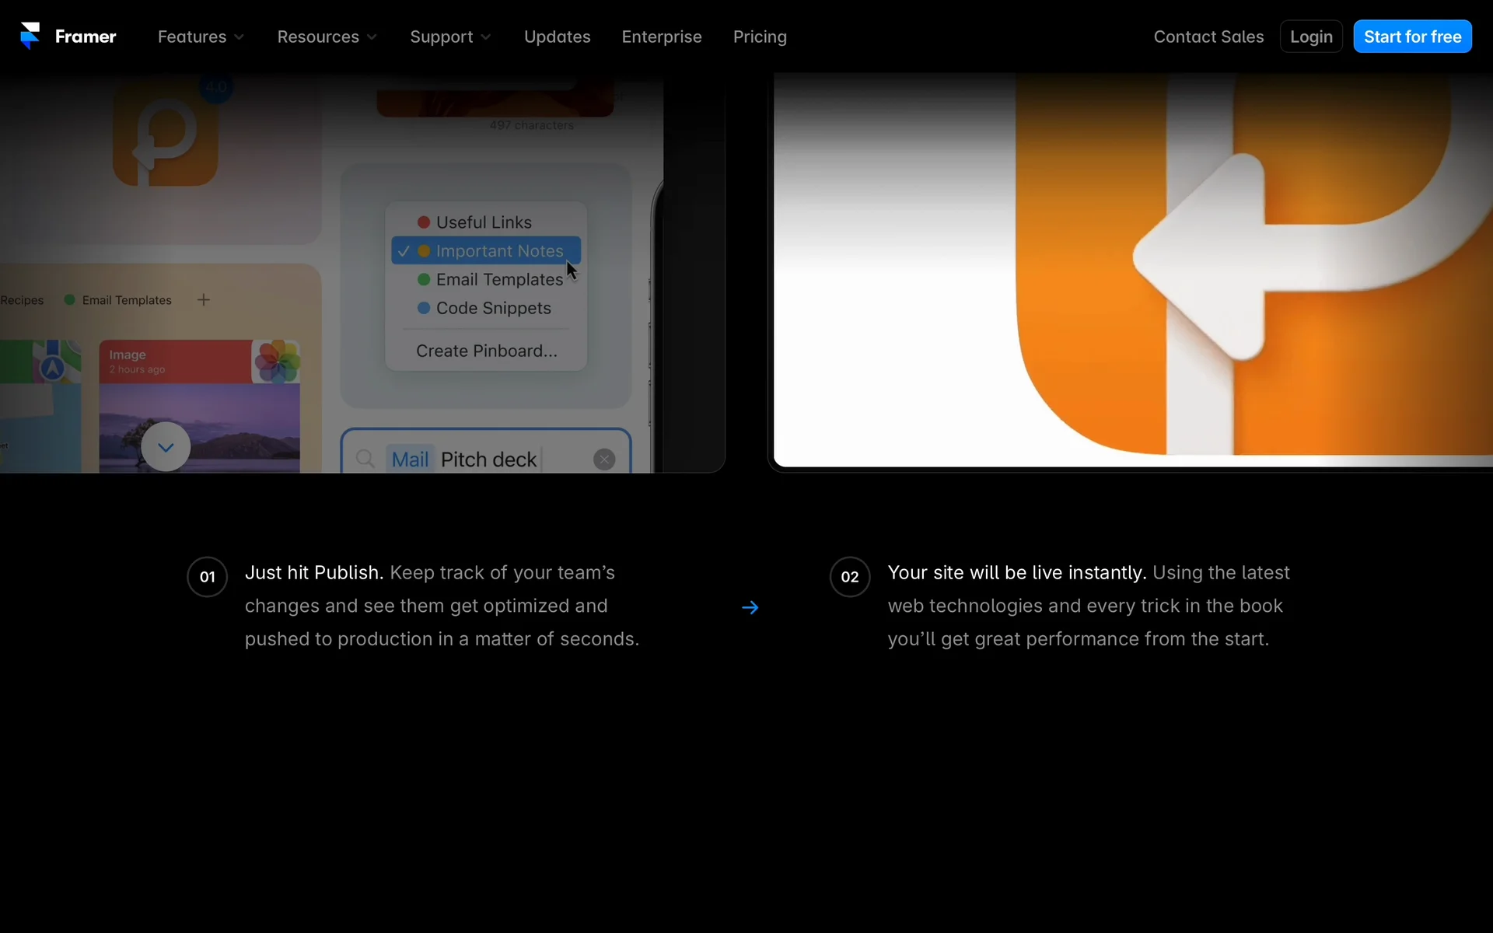Image resolution: width=1493 pixels, height=933 pixels.
Task: Click the step 01 number circle
Action: [x=207, y=577]
